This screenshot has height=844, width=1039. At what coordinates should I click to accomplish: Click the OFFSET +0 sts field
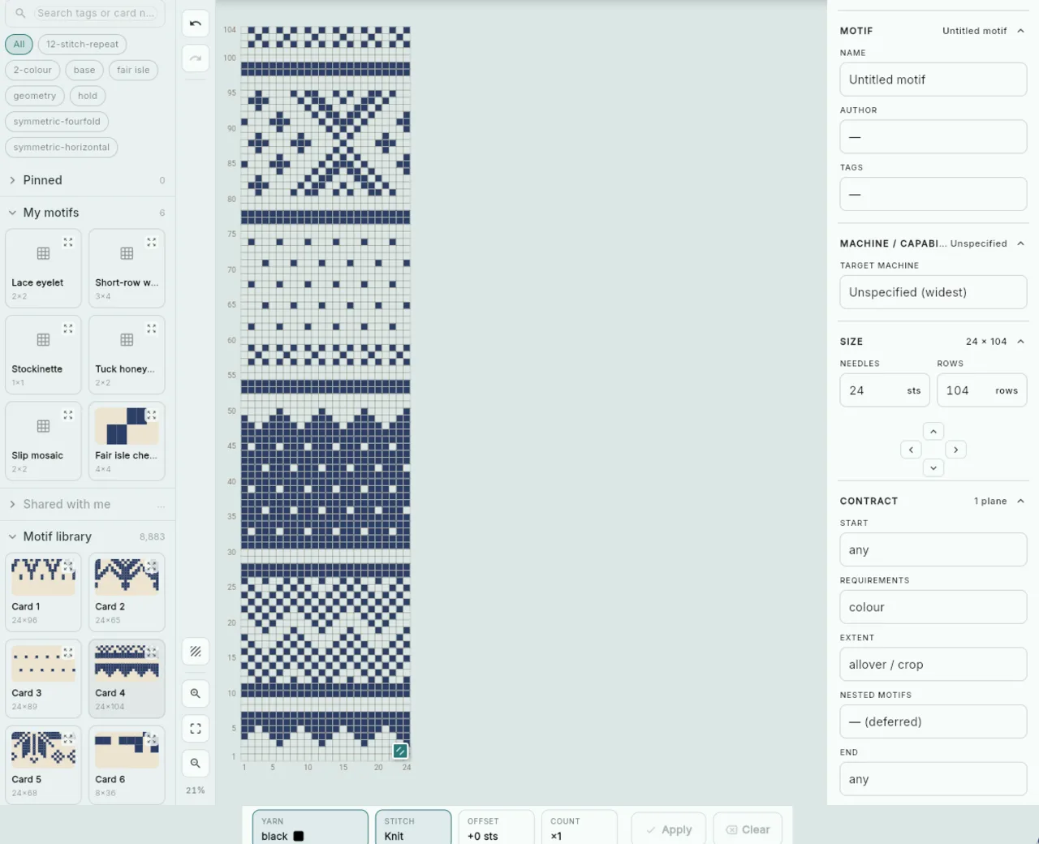tap(496, 828)
